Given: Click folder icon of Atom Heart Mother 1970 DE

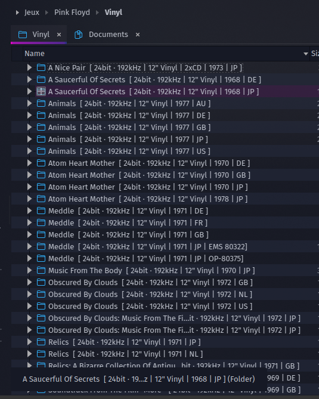Looking at the screenshot, I should pos(41,163).
